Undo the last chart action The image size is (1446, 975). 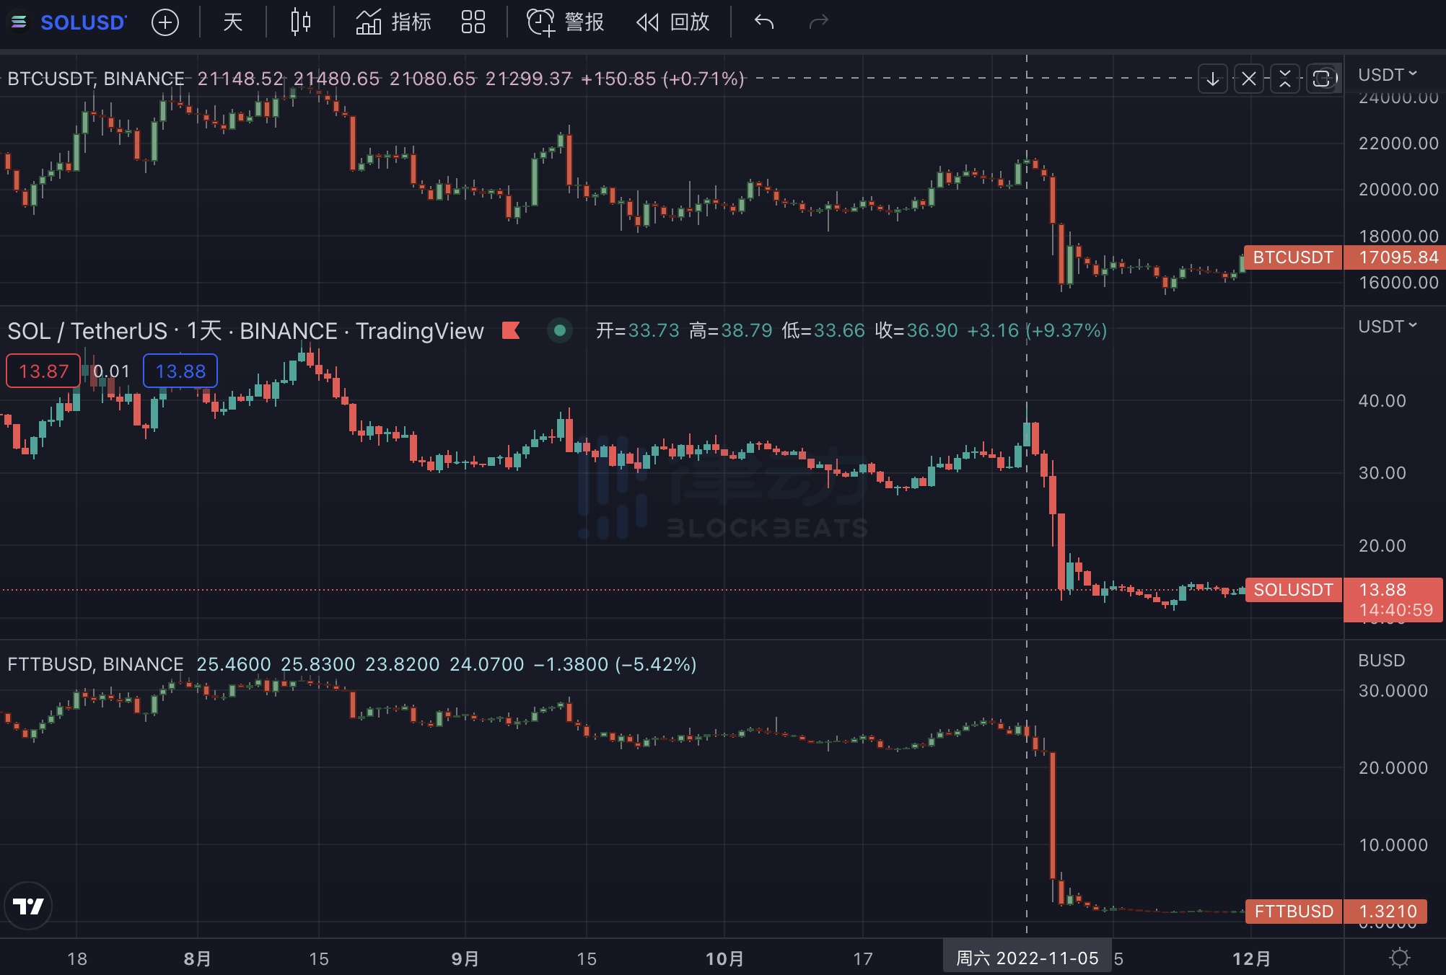[x=763, y=22]
